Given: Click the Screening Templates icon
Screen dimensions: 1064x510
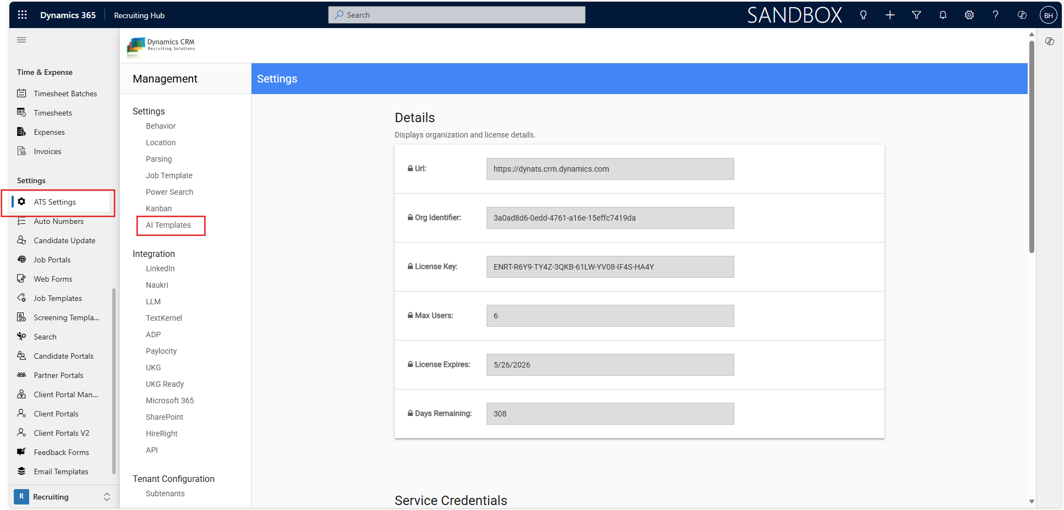Looking at the screenshot, I should pyautogui.click(x=21, y=317).
